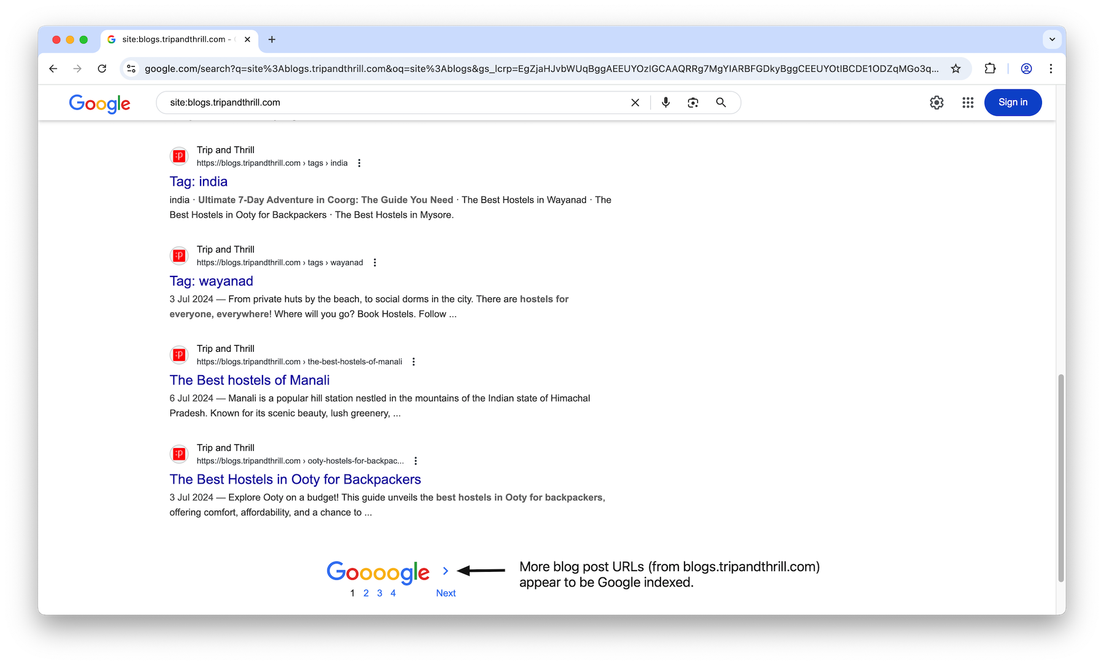Image resolution: width=1104 pixels, height=665 pixels.
Task: Reload the page with the refresh icon
Action: [x=102, y=69]
